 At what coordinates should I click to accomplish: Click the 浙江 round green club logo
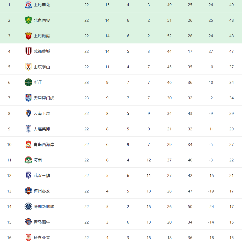pos(28,83)
